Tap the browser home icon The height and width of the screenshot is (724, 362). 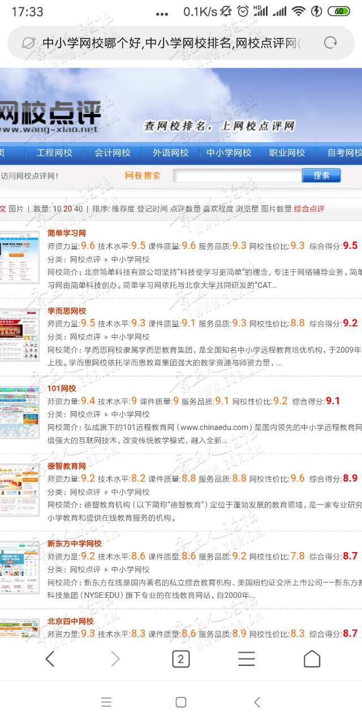(x=312, y=658)
